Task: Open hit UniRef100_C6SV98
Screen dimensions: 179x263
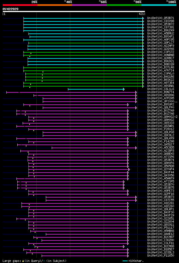Action: pyautogui.click(x=161, y=21)
